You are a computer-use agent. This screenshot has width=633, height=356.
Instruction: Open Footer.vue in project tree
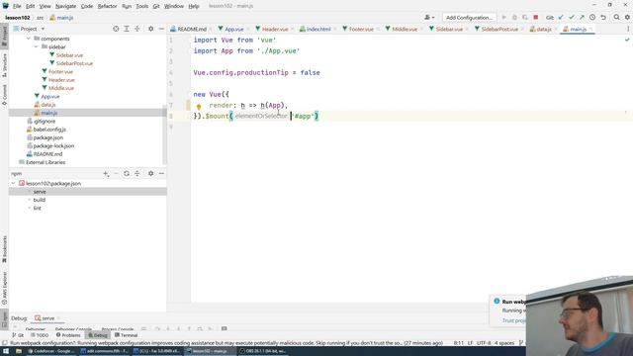tap(60, 72)
